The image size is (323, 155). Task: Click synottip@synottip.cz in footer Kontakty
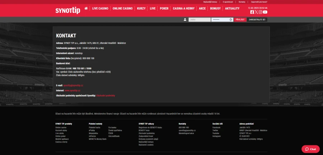pos(187,130)
